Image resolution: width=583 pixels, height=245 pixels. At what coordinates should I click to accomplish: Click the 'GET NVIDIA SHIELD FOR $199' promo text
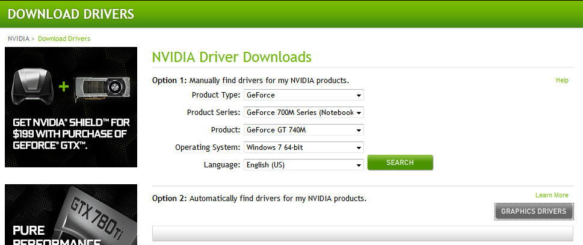point(69,134)
